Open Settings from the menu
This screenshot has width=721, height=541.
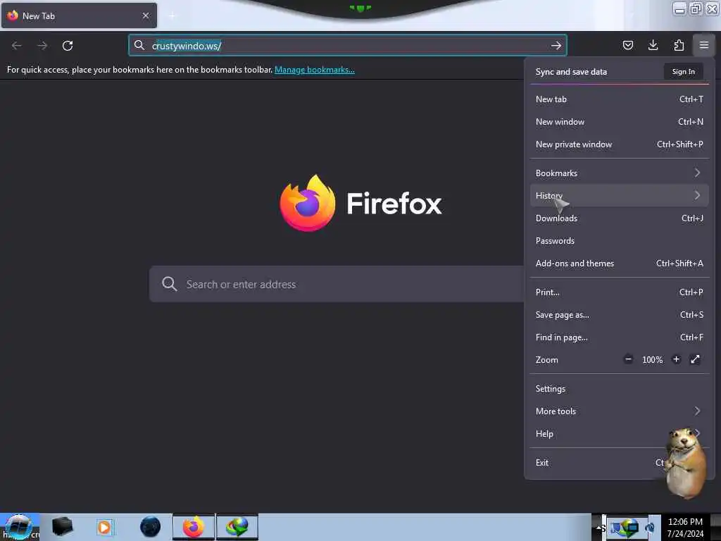coord(620,389)
